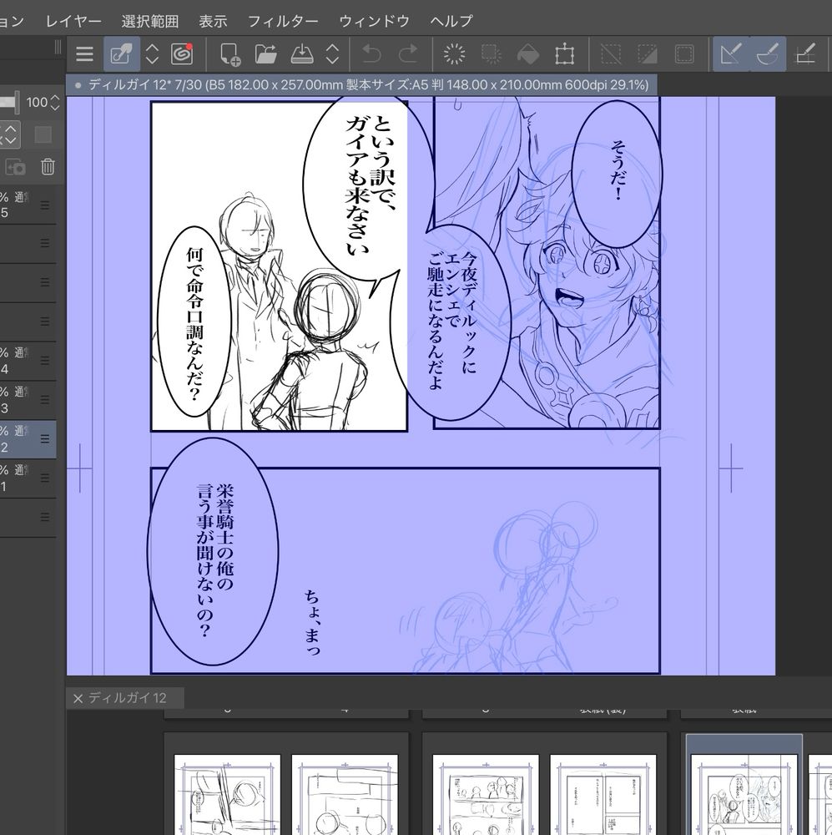Image resolution: width=832 pixels, height=835 pixels.
Task: Click the gray layer color square
Action: point(43,134)
